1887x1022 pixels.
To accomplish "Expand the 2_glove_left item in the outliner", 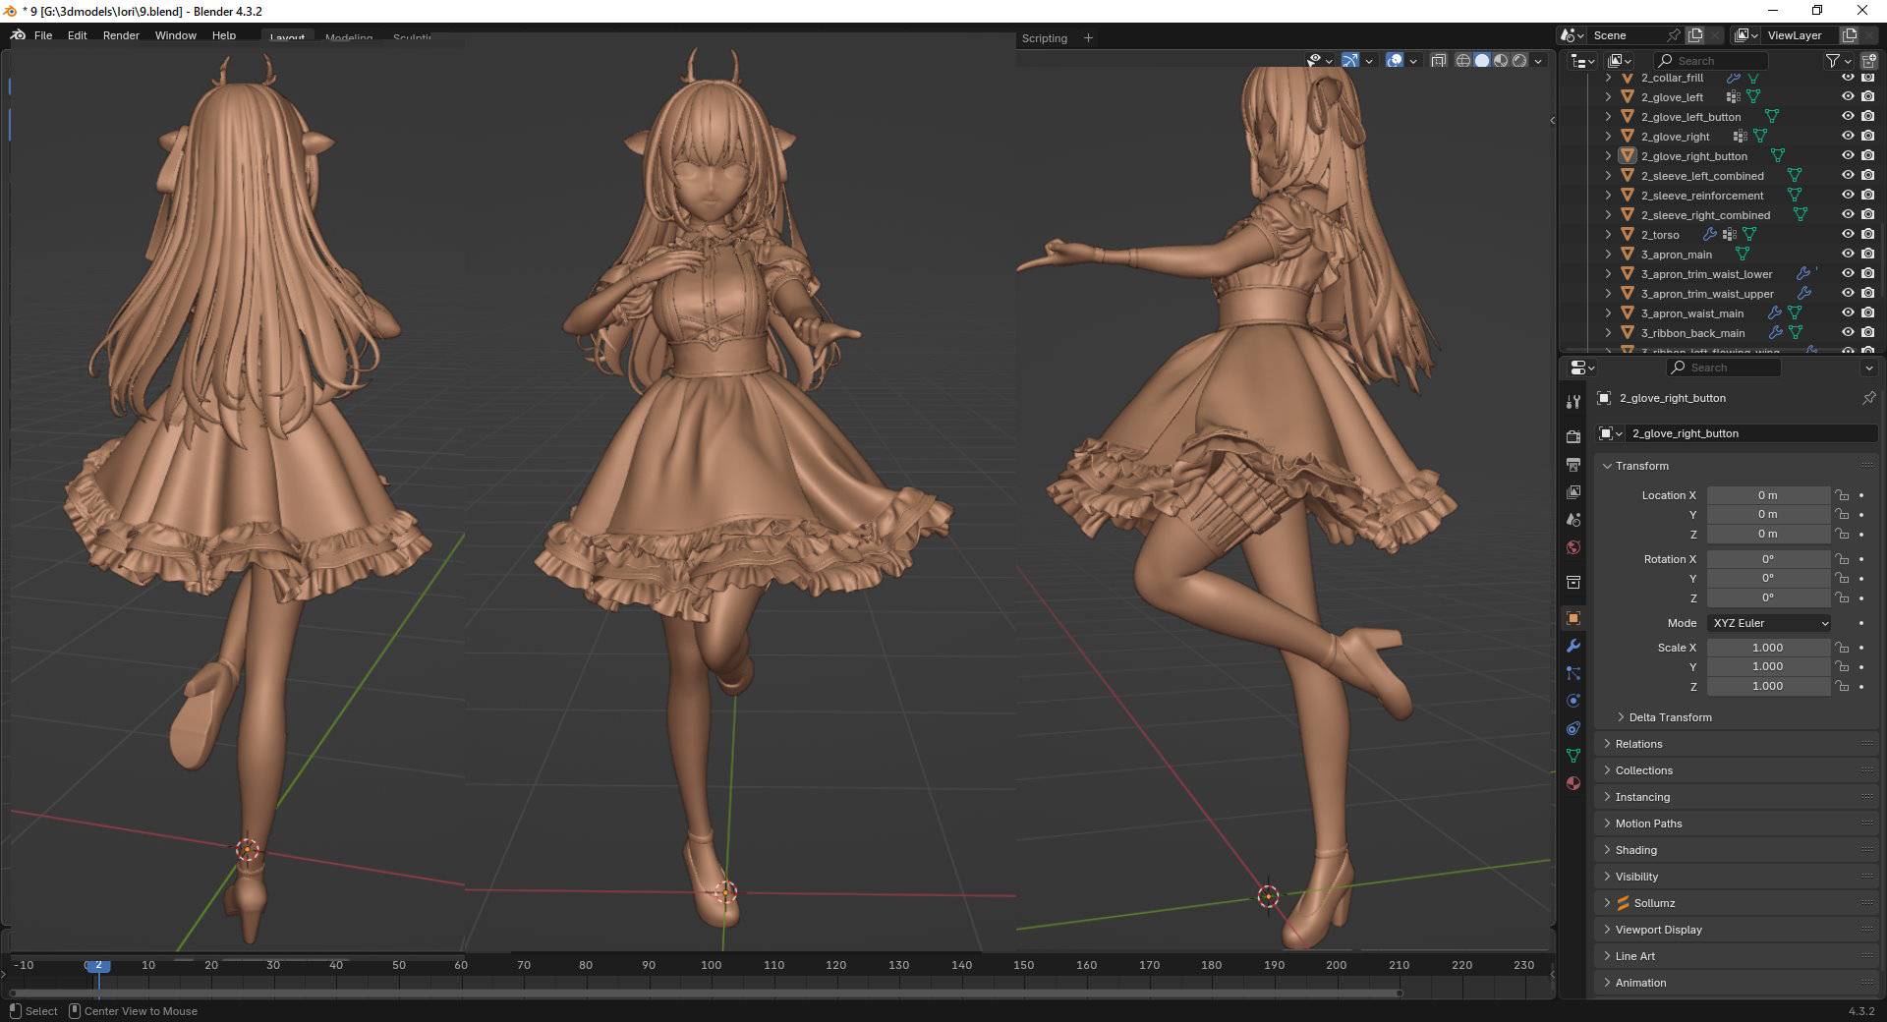I will click(1609, 97).
